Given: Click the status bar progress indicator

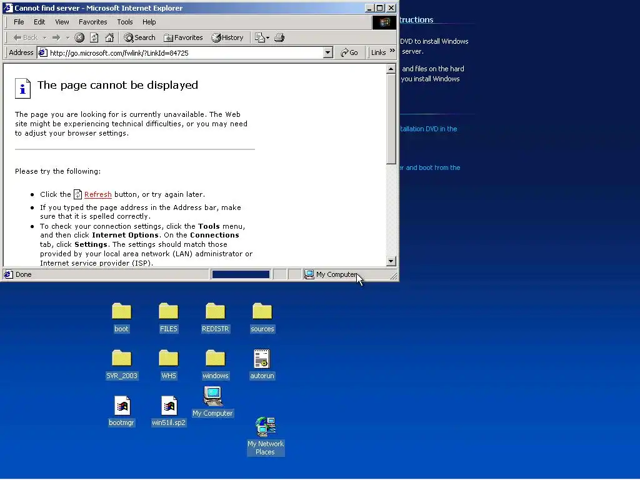Looking at the screenshot, I should coord(241,275).
